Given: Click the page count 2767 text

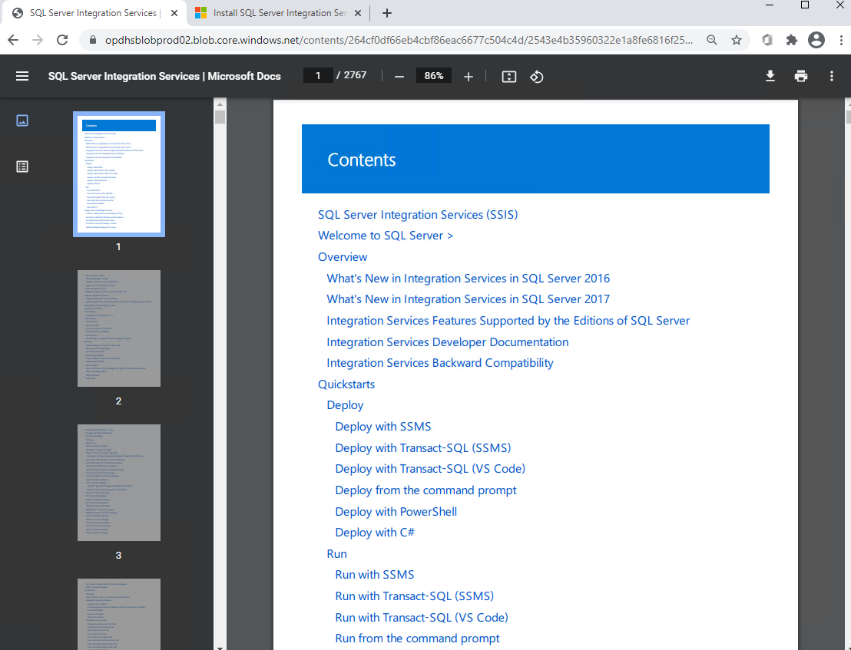Looking at the screenshot, I should click(x=355, y=75).
